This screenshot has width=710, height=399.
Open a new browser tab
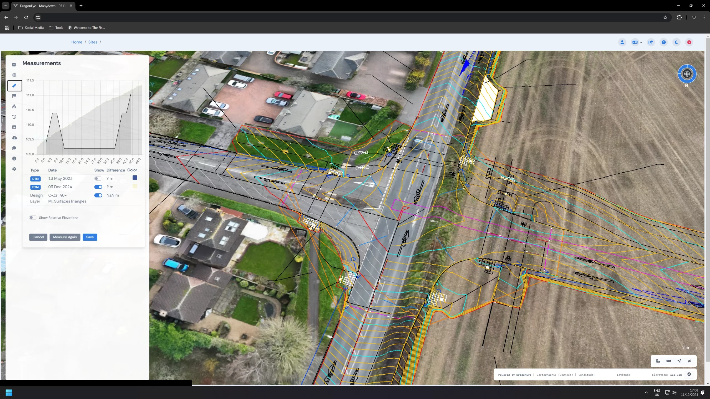(81, 6)
